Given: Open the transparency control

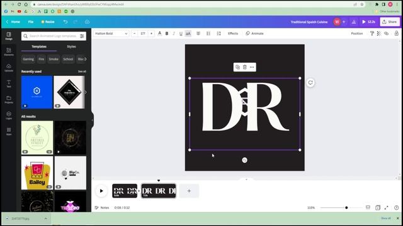Looking at the screenshot, I should coord(379,33).
